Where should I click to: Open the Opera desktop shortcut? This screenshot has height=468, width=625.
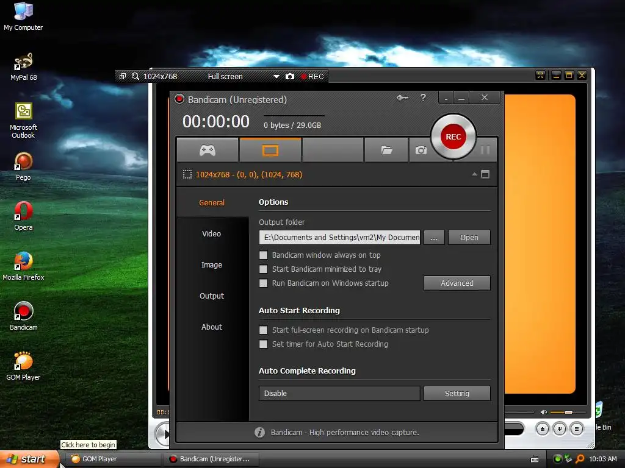point(24,216)
